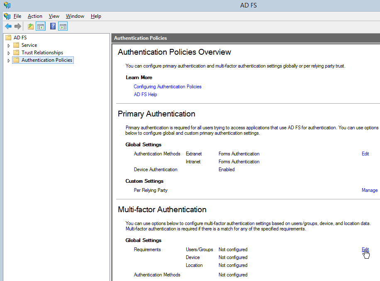Expand the Trust Relationships node
This screenshot has width=380, height=281.
[x=9, y=53]
